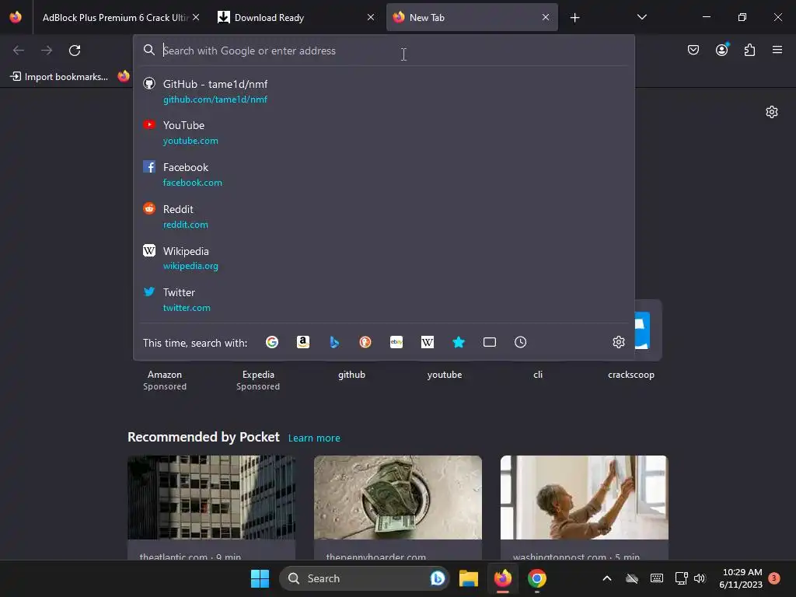796x597 pixels.
Task: Open File Explorer from taskbar
Action: point(469,578)
